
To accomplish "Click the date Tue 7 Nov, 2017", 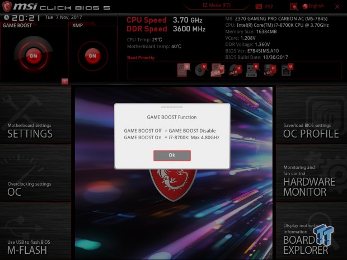I will [x=63, y=17].
